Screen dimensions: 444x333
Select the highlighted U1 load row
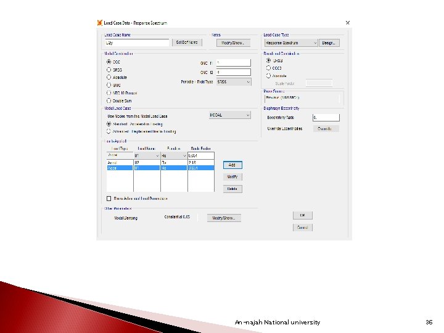[160, 168]
